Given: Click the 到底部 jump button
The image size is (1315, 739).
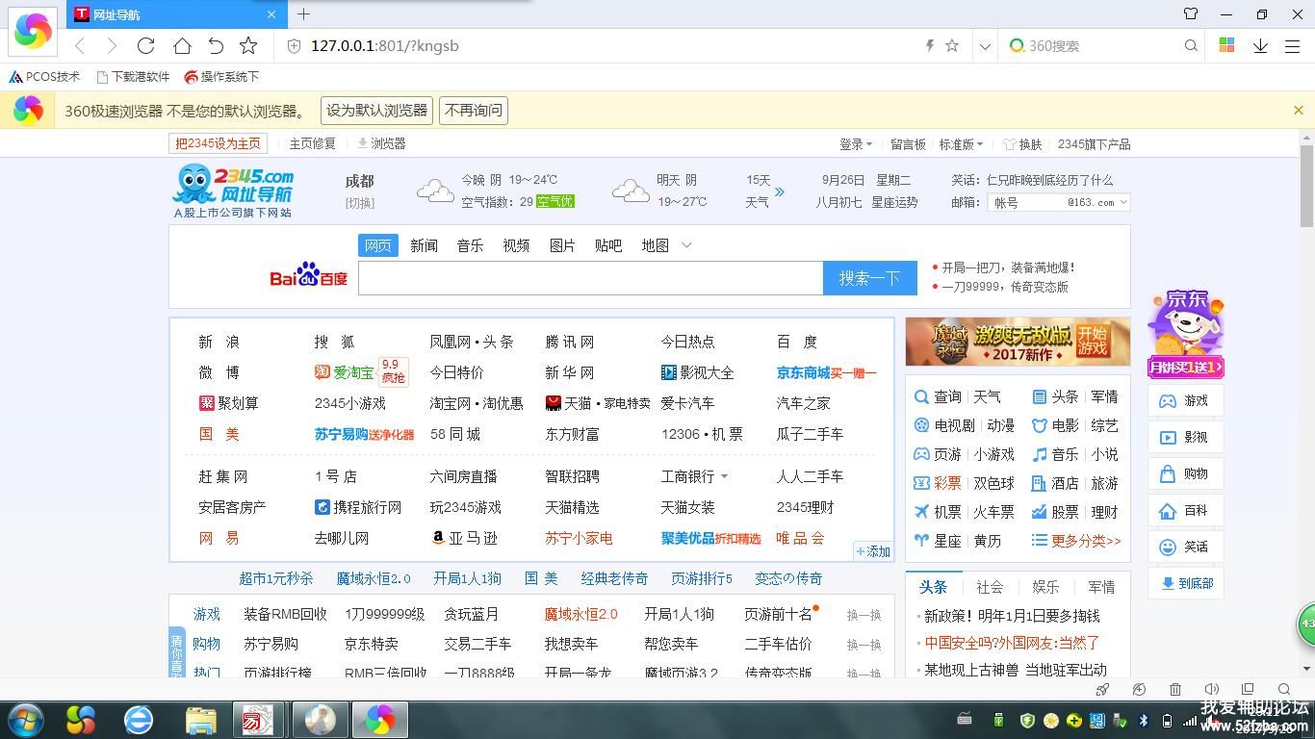Looking at the screenshot, I should point(1185,583).
